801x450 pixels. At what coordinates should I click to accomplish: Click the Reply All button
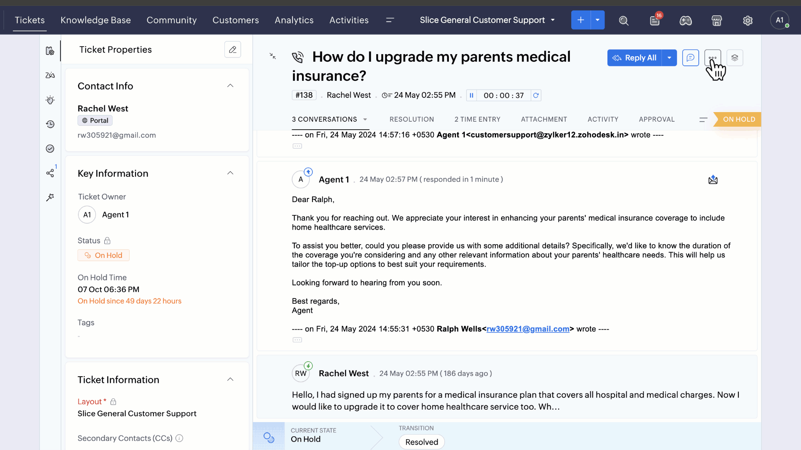click(x=635, y=58)
